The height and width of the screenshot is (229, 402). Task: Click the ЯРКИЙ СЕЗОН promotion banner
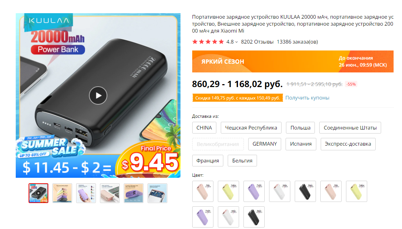(293, 61)
